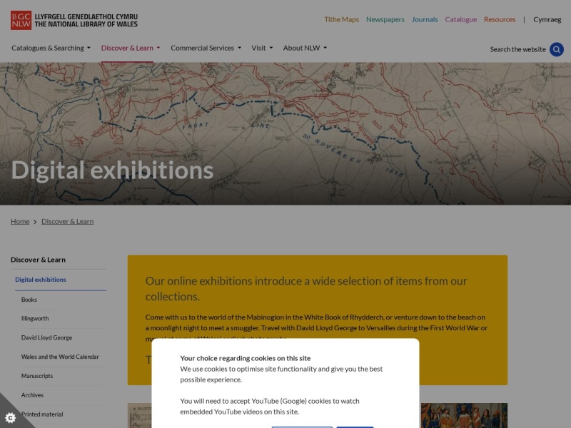Open the Newspapers link
Image resolution: width=571 pixels, height=428 pixels.
385,20
